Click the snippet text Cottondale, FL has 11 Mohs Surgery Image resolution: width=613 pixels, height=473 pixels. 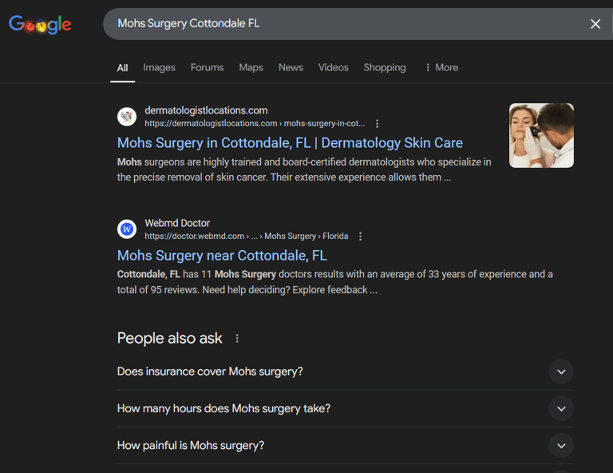point(335,282)
